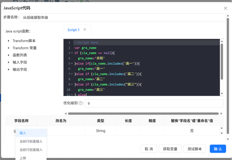Image resolution: width=232 pixels, height=160 pixels.
Task: Expand the 输出字段 tree node
Action: (9, 69)
